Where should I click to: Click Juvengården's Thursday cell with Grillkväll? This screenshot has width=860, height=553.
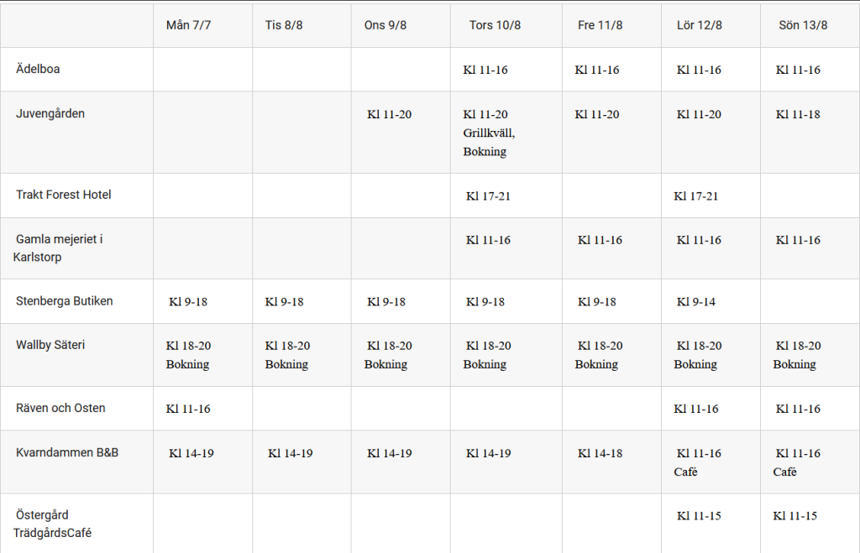click(489, 133)
